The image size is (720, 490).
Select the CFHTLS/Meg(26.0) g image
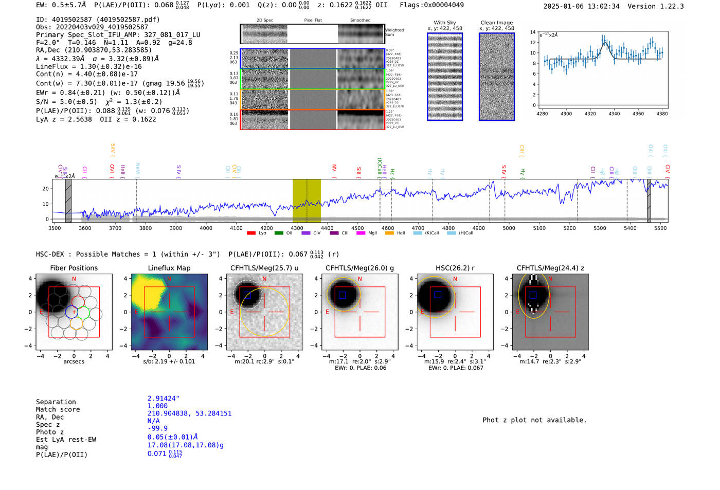tap(360, 312)
